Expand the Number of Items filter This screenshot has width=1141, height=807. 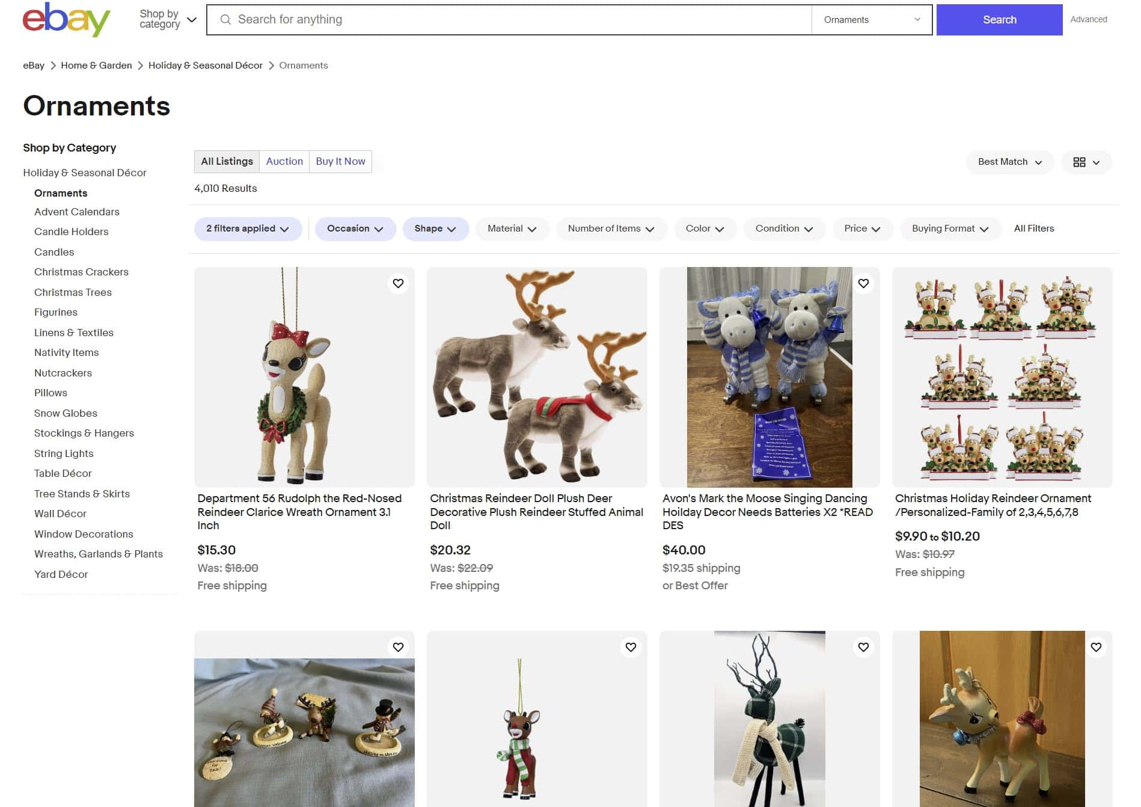pos(611,229)
